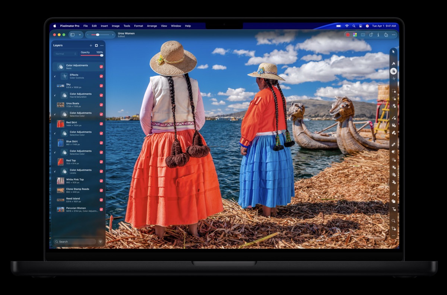This screenshot has width=447, height=295.
Task: Open Layers panel more options ellipsis
Action: (x=102, y=45)
